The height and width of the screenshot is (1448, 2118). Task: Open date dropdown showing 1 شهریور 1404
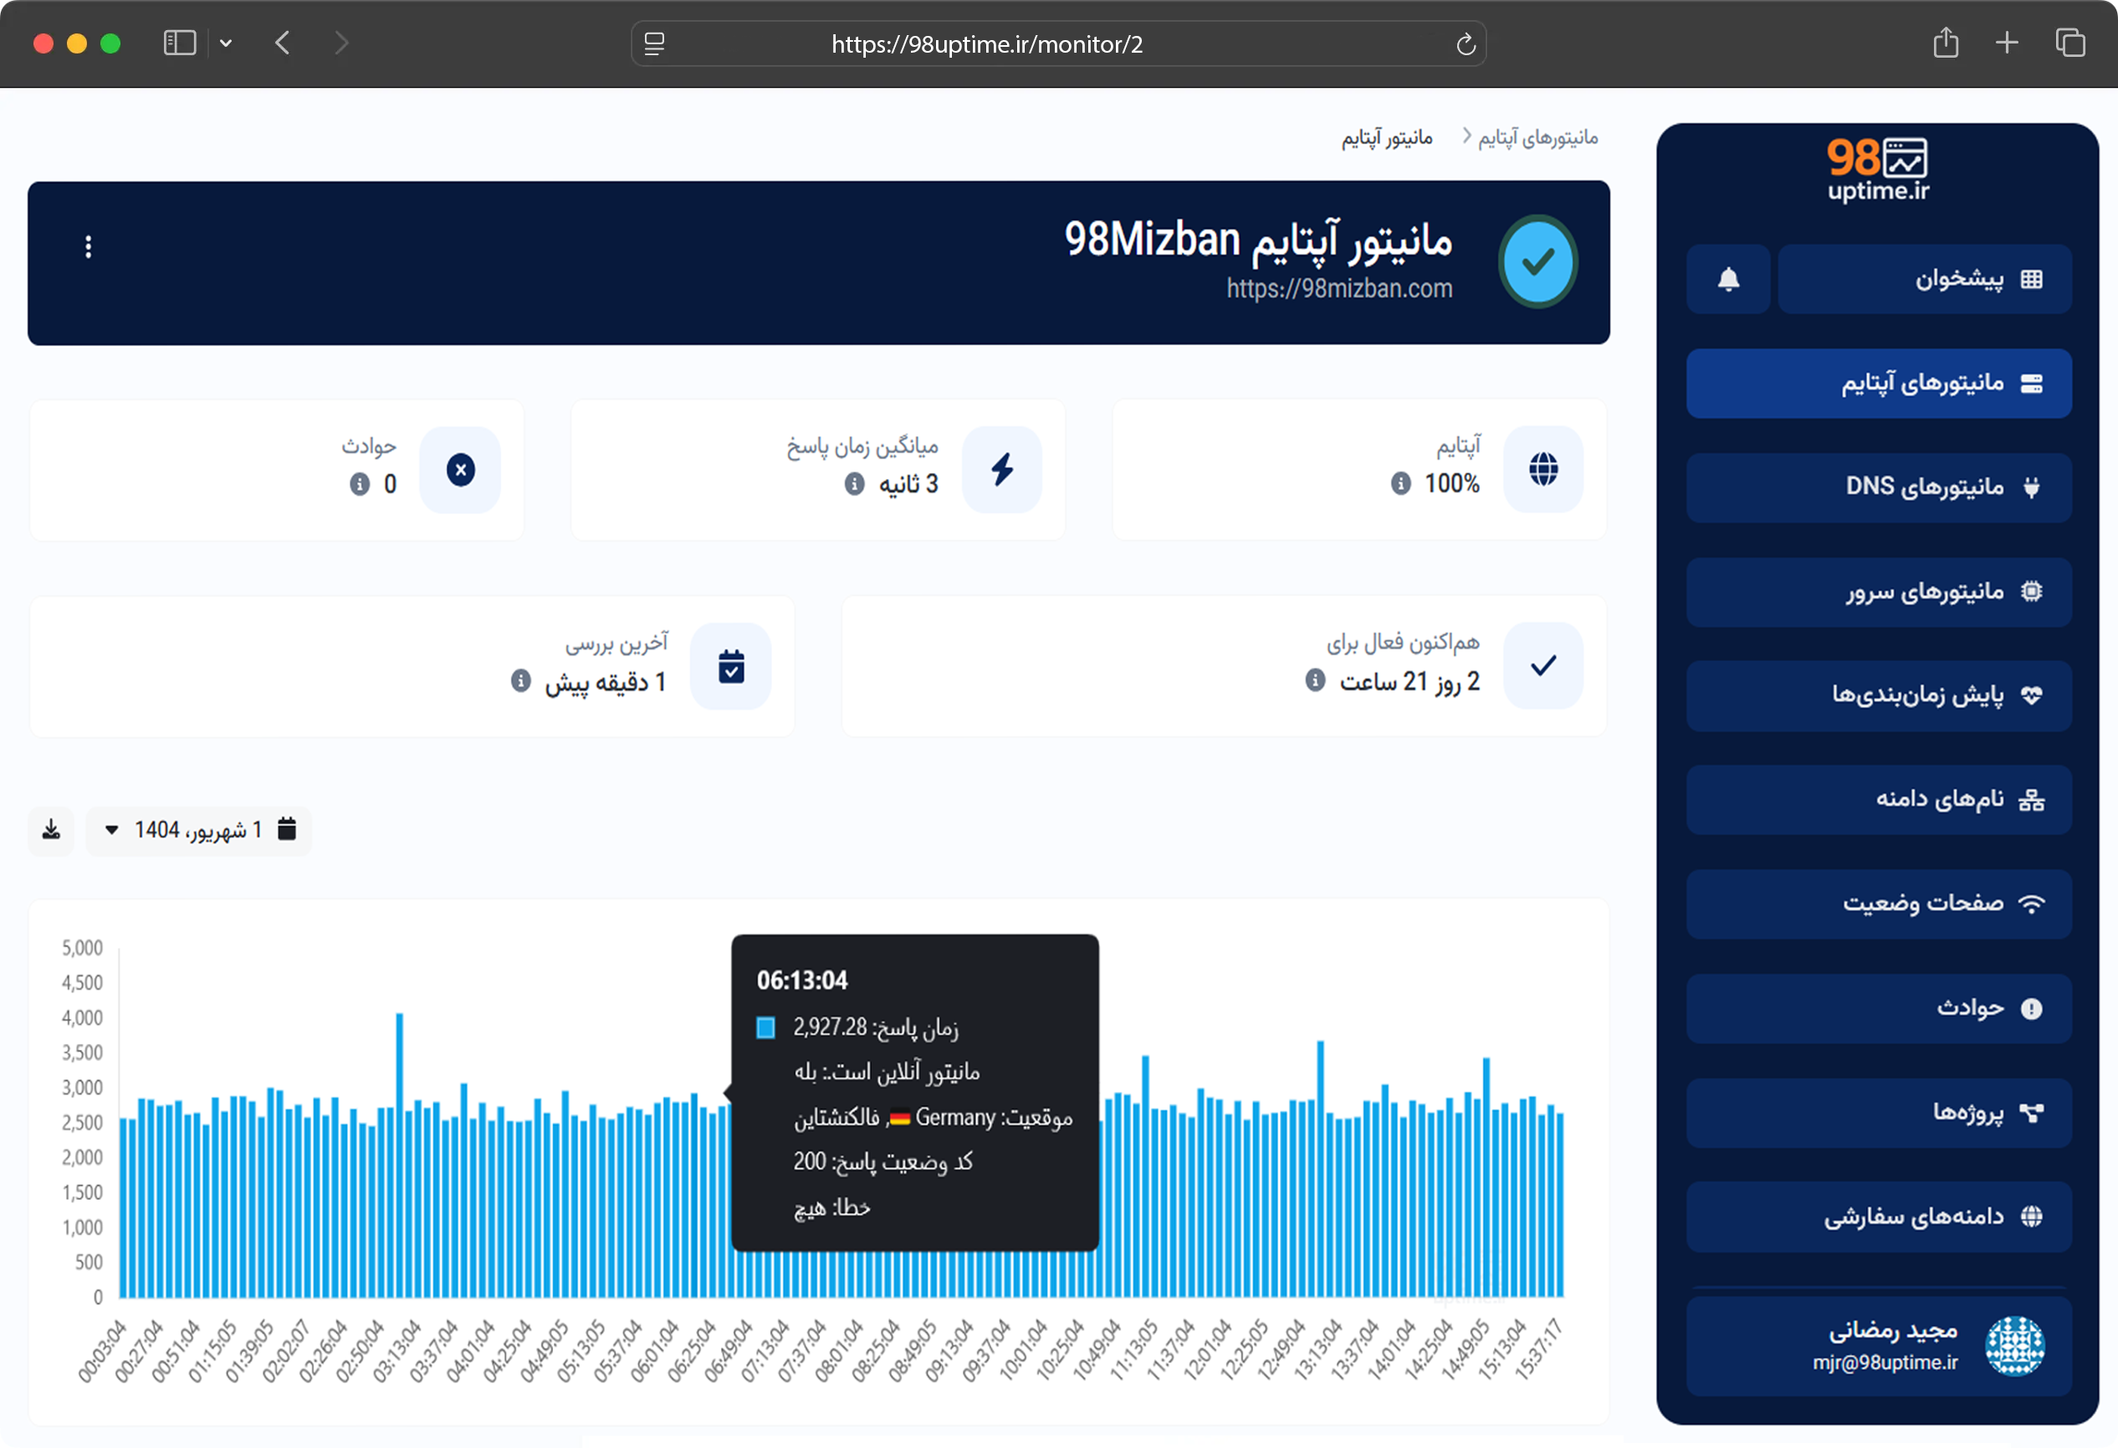pos(199,829)
